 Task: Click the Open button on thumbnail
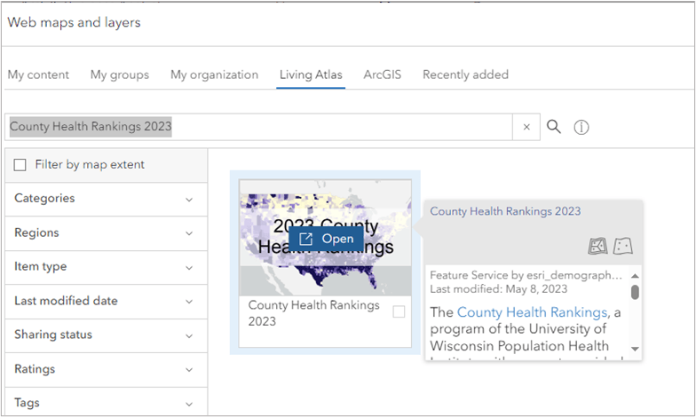coord(327,239)
